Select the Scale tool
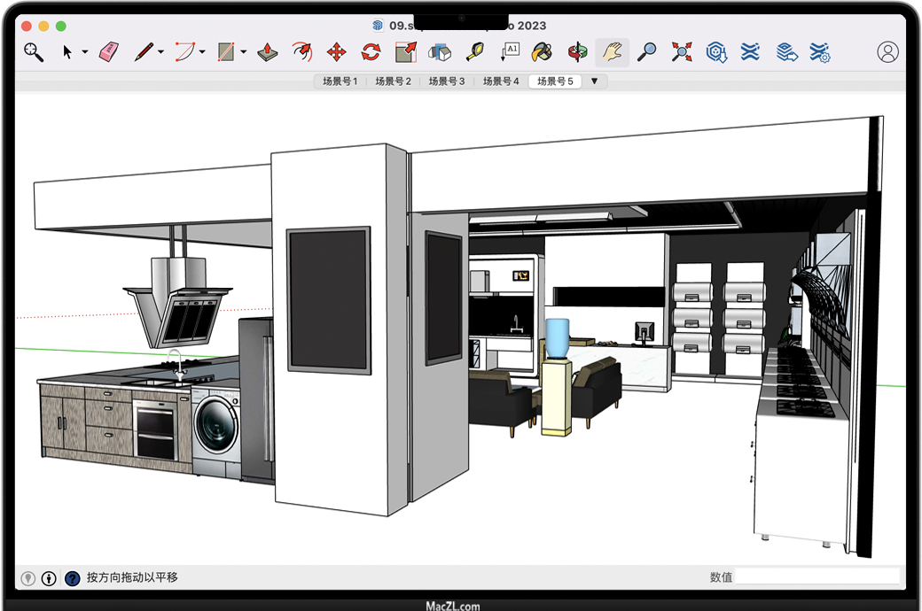The image size is (922, 611). coord(406,52)
